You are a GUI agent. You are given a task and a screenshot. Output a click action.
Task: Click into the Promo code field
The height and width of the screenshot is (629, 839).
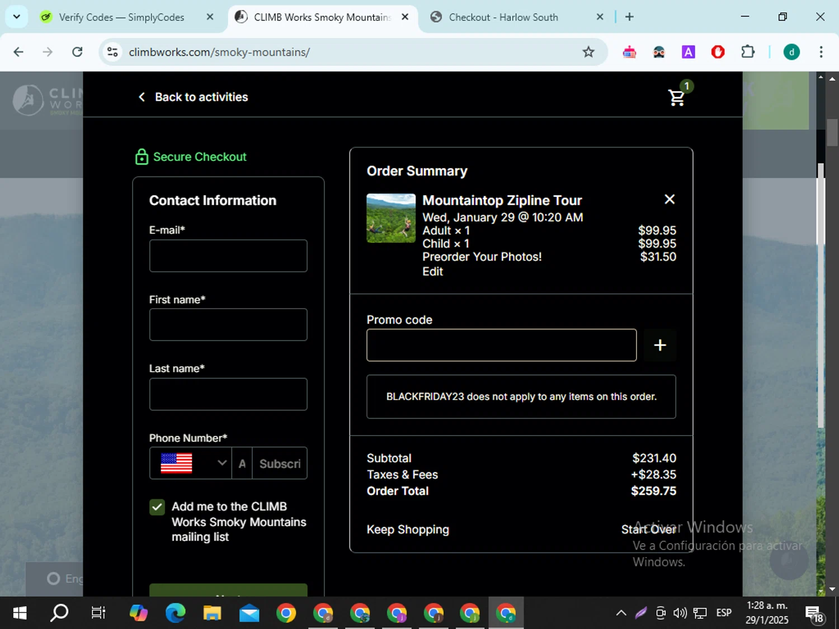point(502,345)
